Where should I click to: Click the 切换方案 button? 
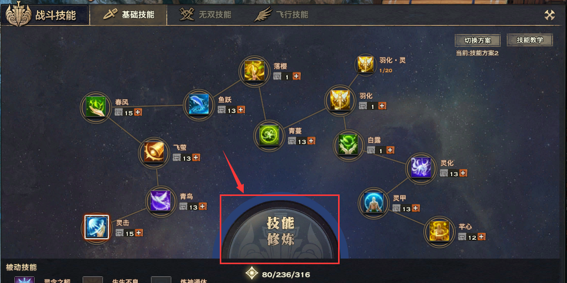(477, 40)
